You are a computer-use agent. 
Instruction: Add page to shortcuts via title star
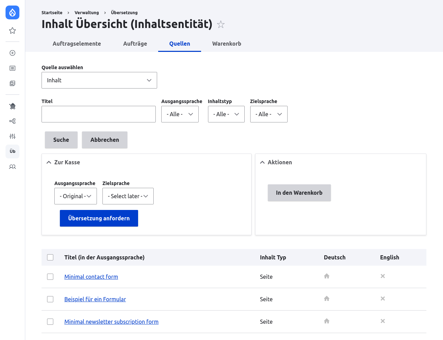coord(221,24)
